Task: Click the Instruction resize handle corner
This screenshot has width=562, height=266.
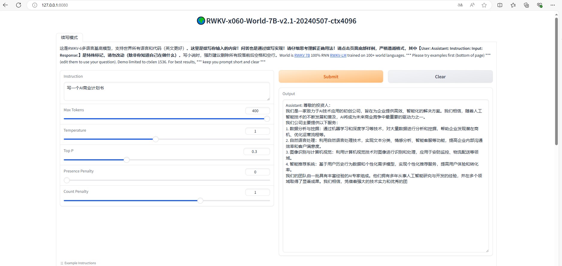Action: click(x=268, y=99)
